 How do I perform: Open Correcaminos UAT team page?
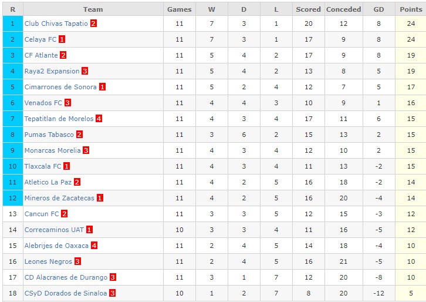tap(54, 230)
